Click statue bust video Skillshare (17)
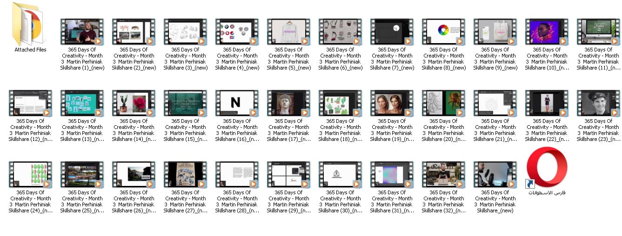Screen dimensions: 622x236 click(x=289, y=103)
